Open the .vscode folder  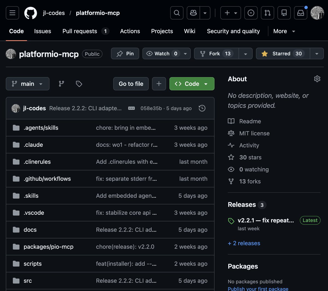[x=34, y=213]
